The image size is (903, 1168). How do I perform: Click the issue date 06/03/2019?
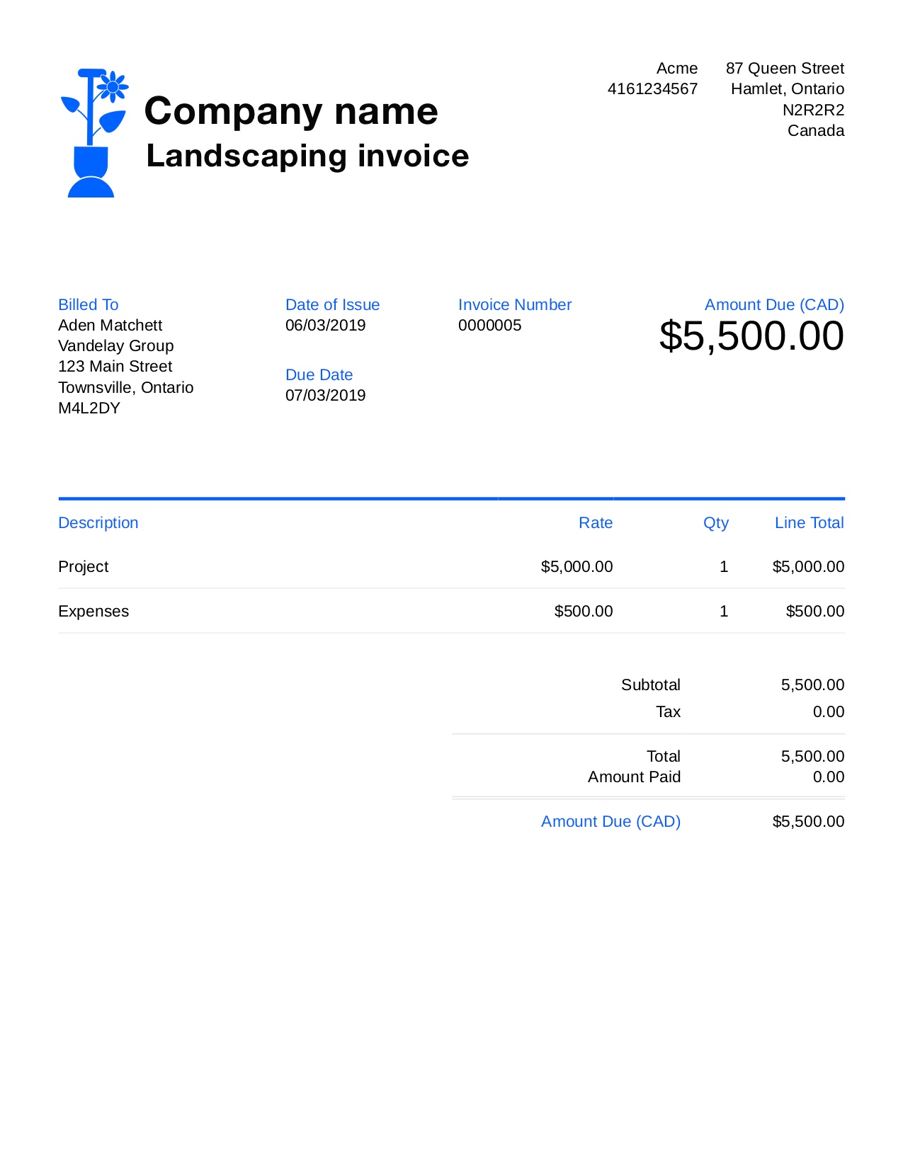(x=326, y=325)
